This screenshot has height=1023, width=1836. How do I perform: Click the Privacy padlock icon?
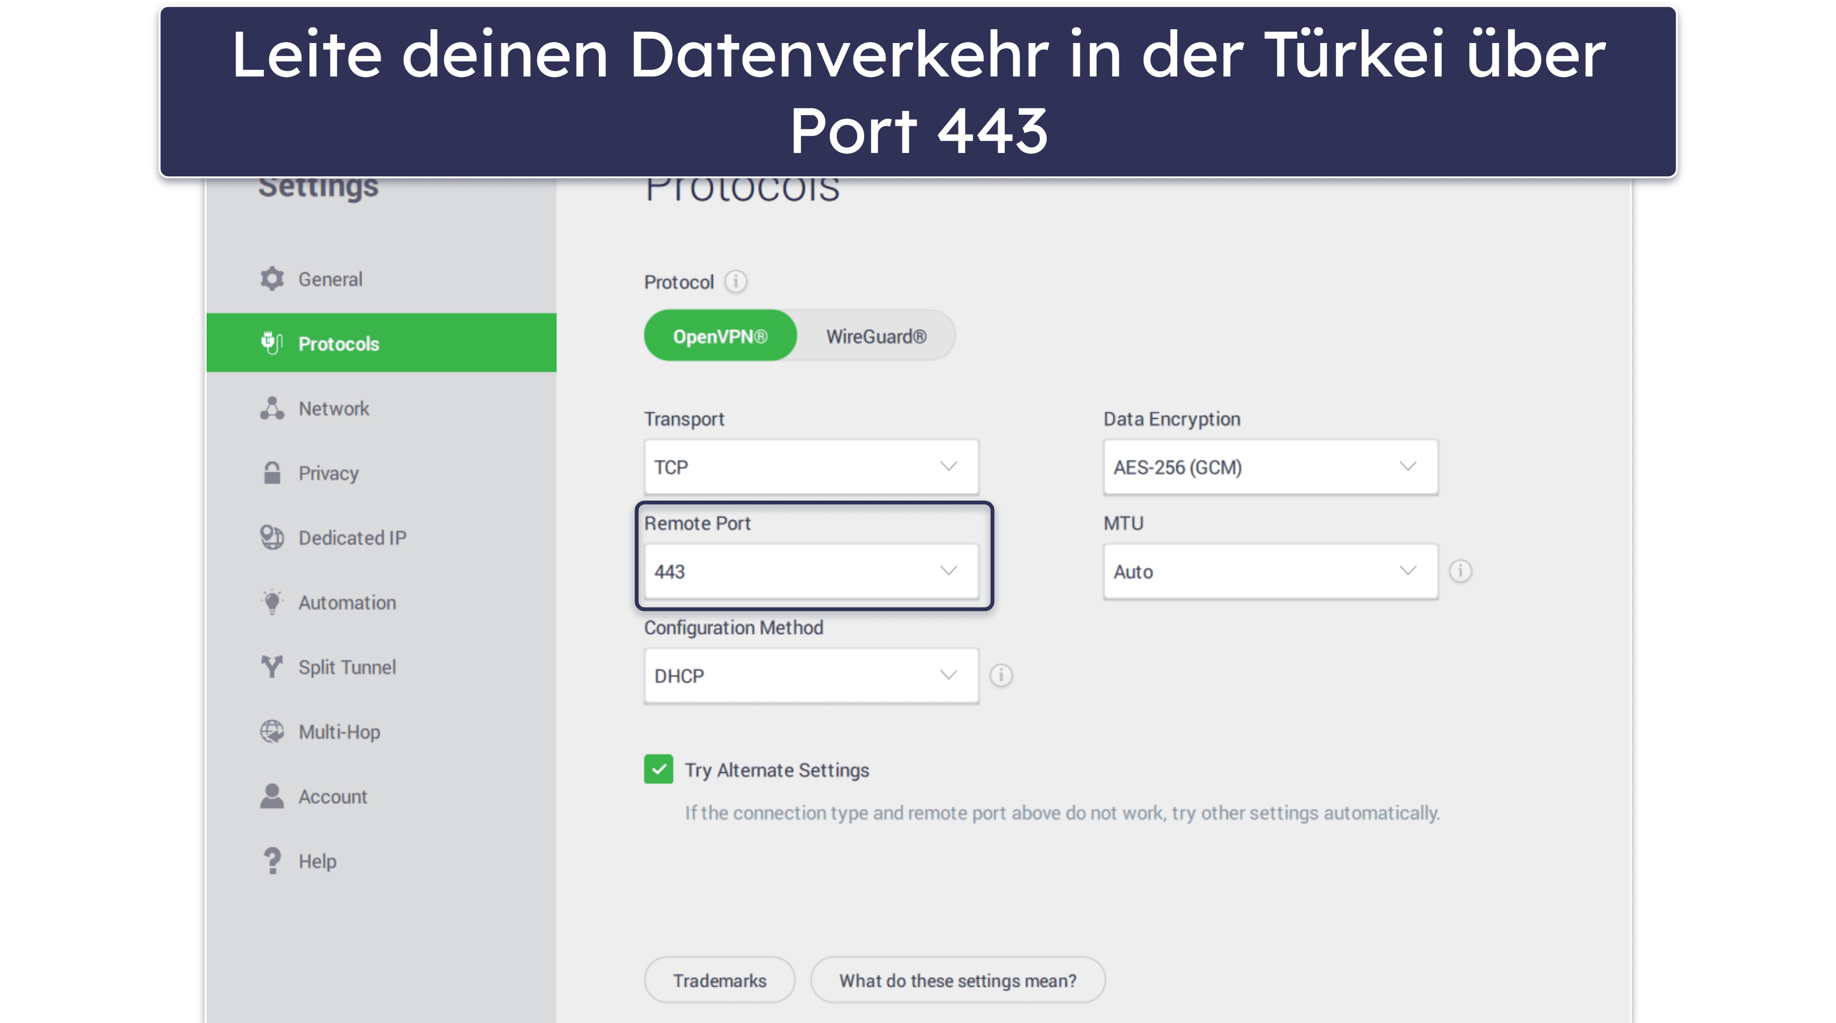click(x=272, y=472)
